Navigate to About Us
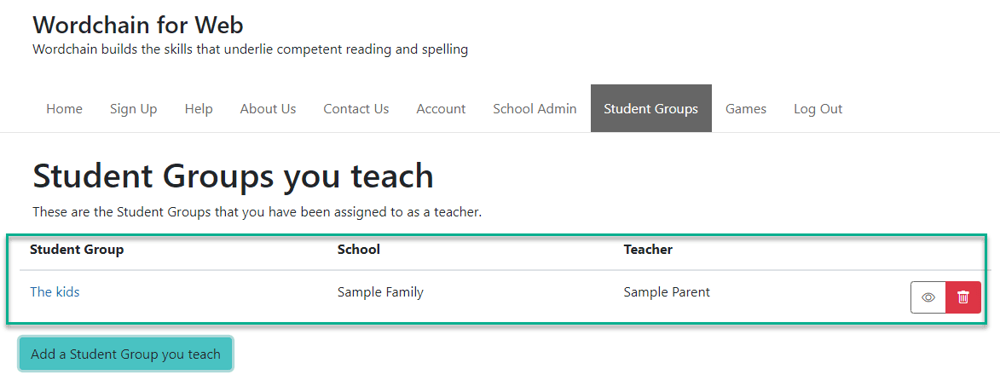The image size is (1000, 386). click(268, 109)
